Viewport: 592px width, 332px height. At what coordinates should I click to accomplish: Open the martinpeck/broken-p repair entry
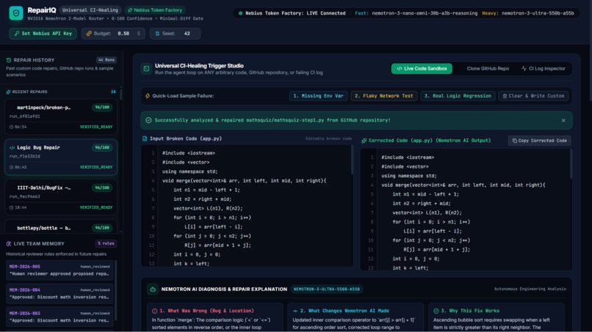pos(61,117)
